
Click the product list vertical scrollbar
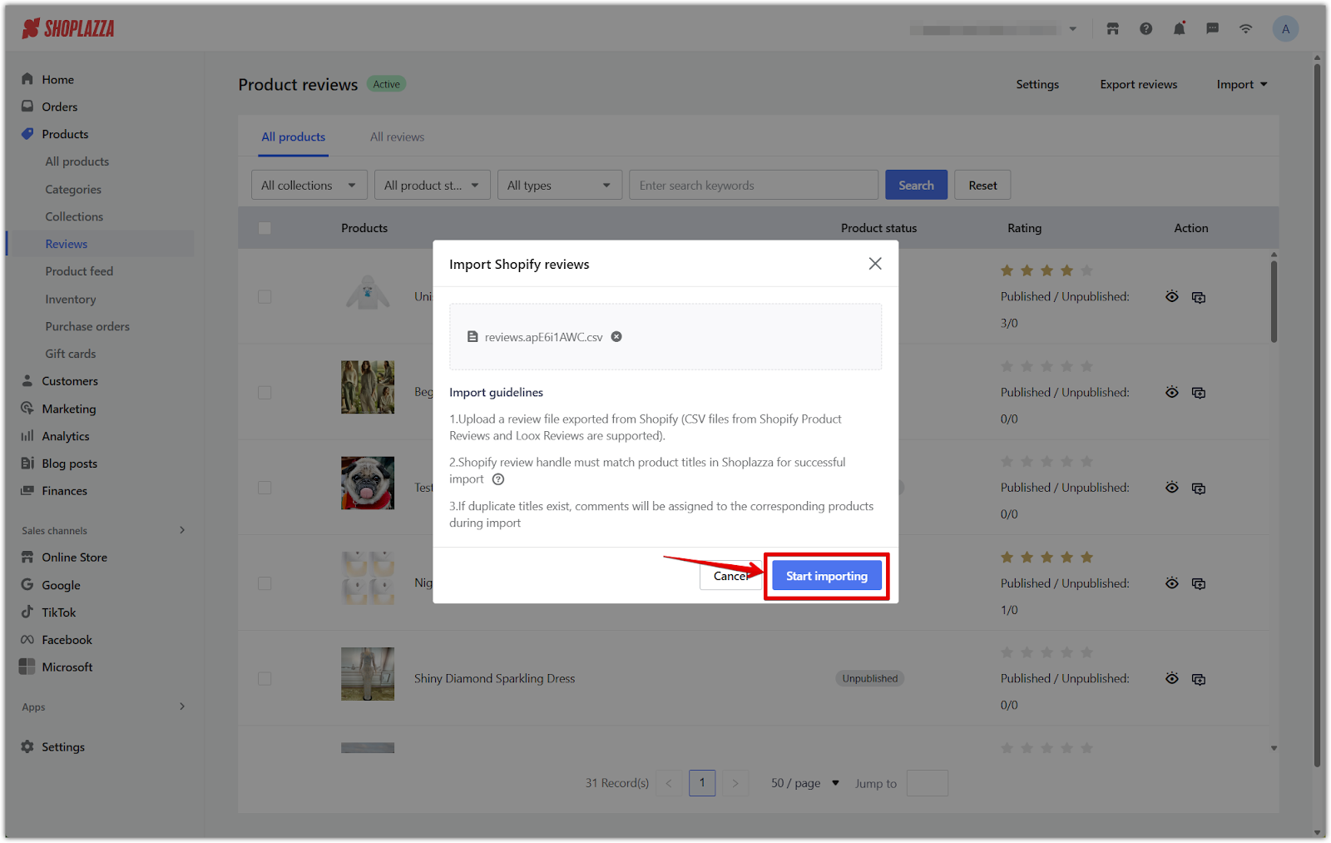coord(1274,301)
